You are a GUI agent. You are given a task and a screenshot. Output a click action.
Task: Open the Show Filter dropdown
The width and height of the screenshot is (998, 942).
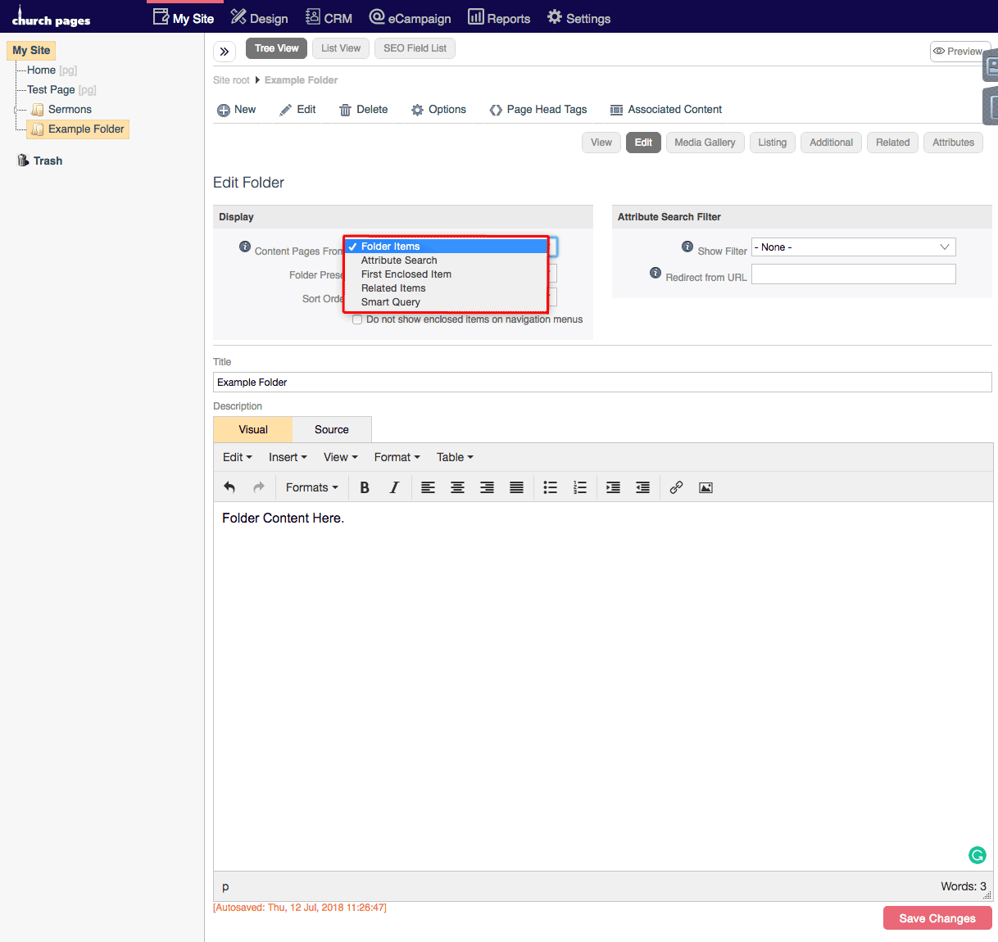point(854,247)
